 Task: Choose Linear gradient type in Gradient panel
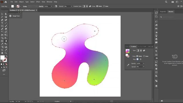(x=138, y=51)
